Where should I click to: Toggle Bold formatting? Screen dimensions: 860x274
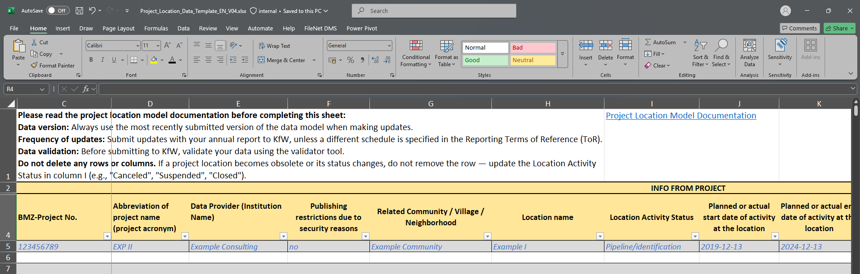[x=91, y=60]
